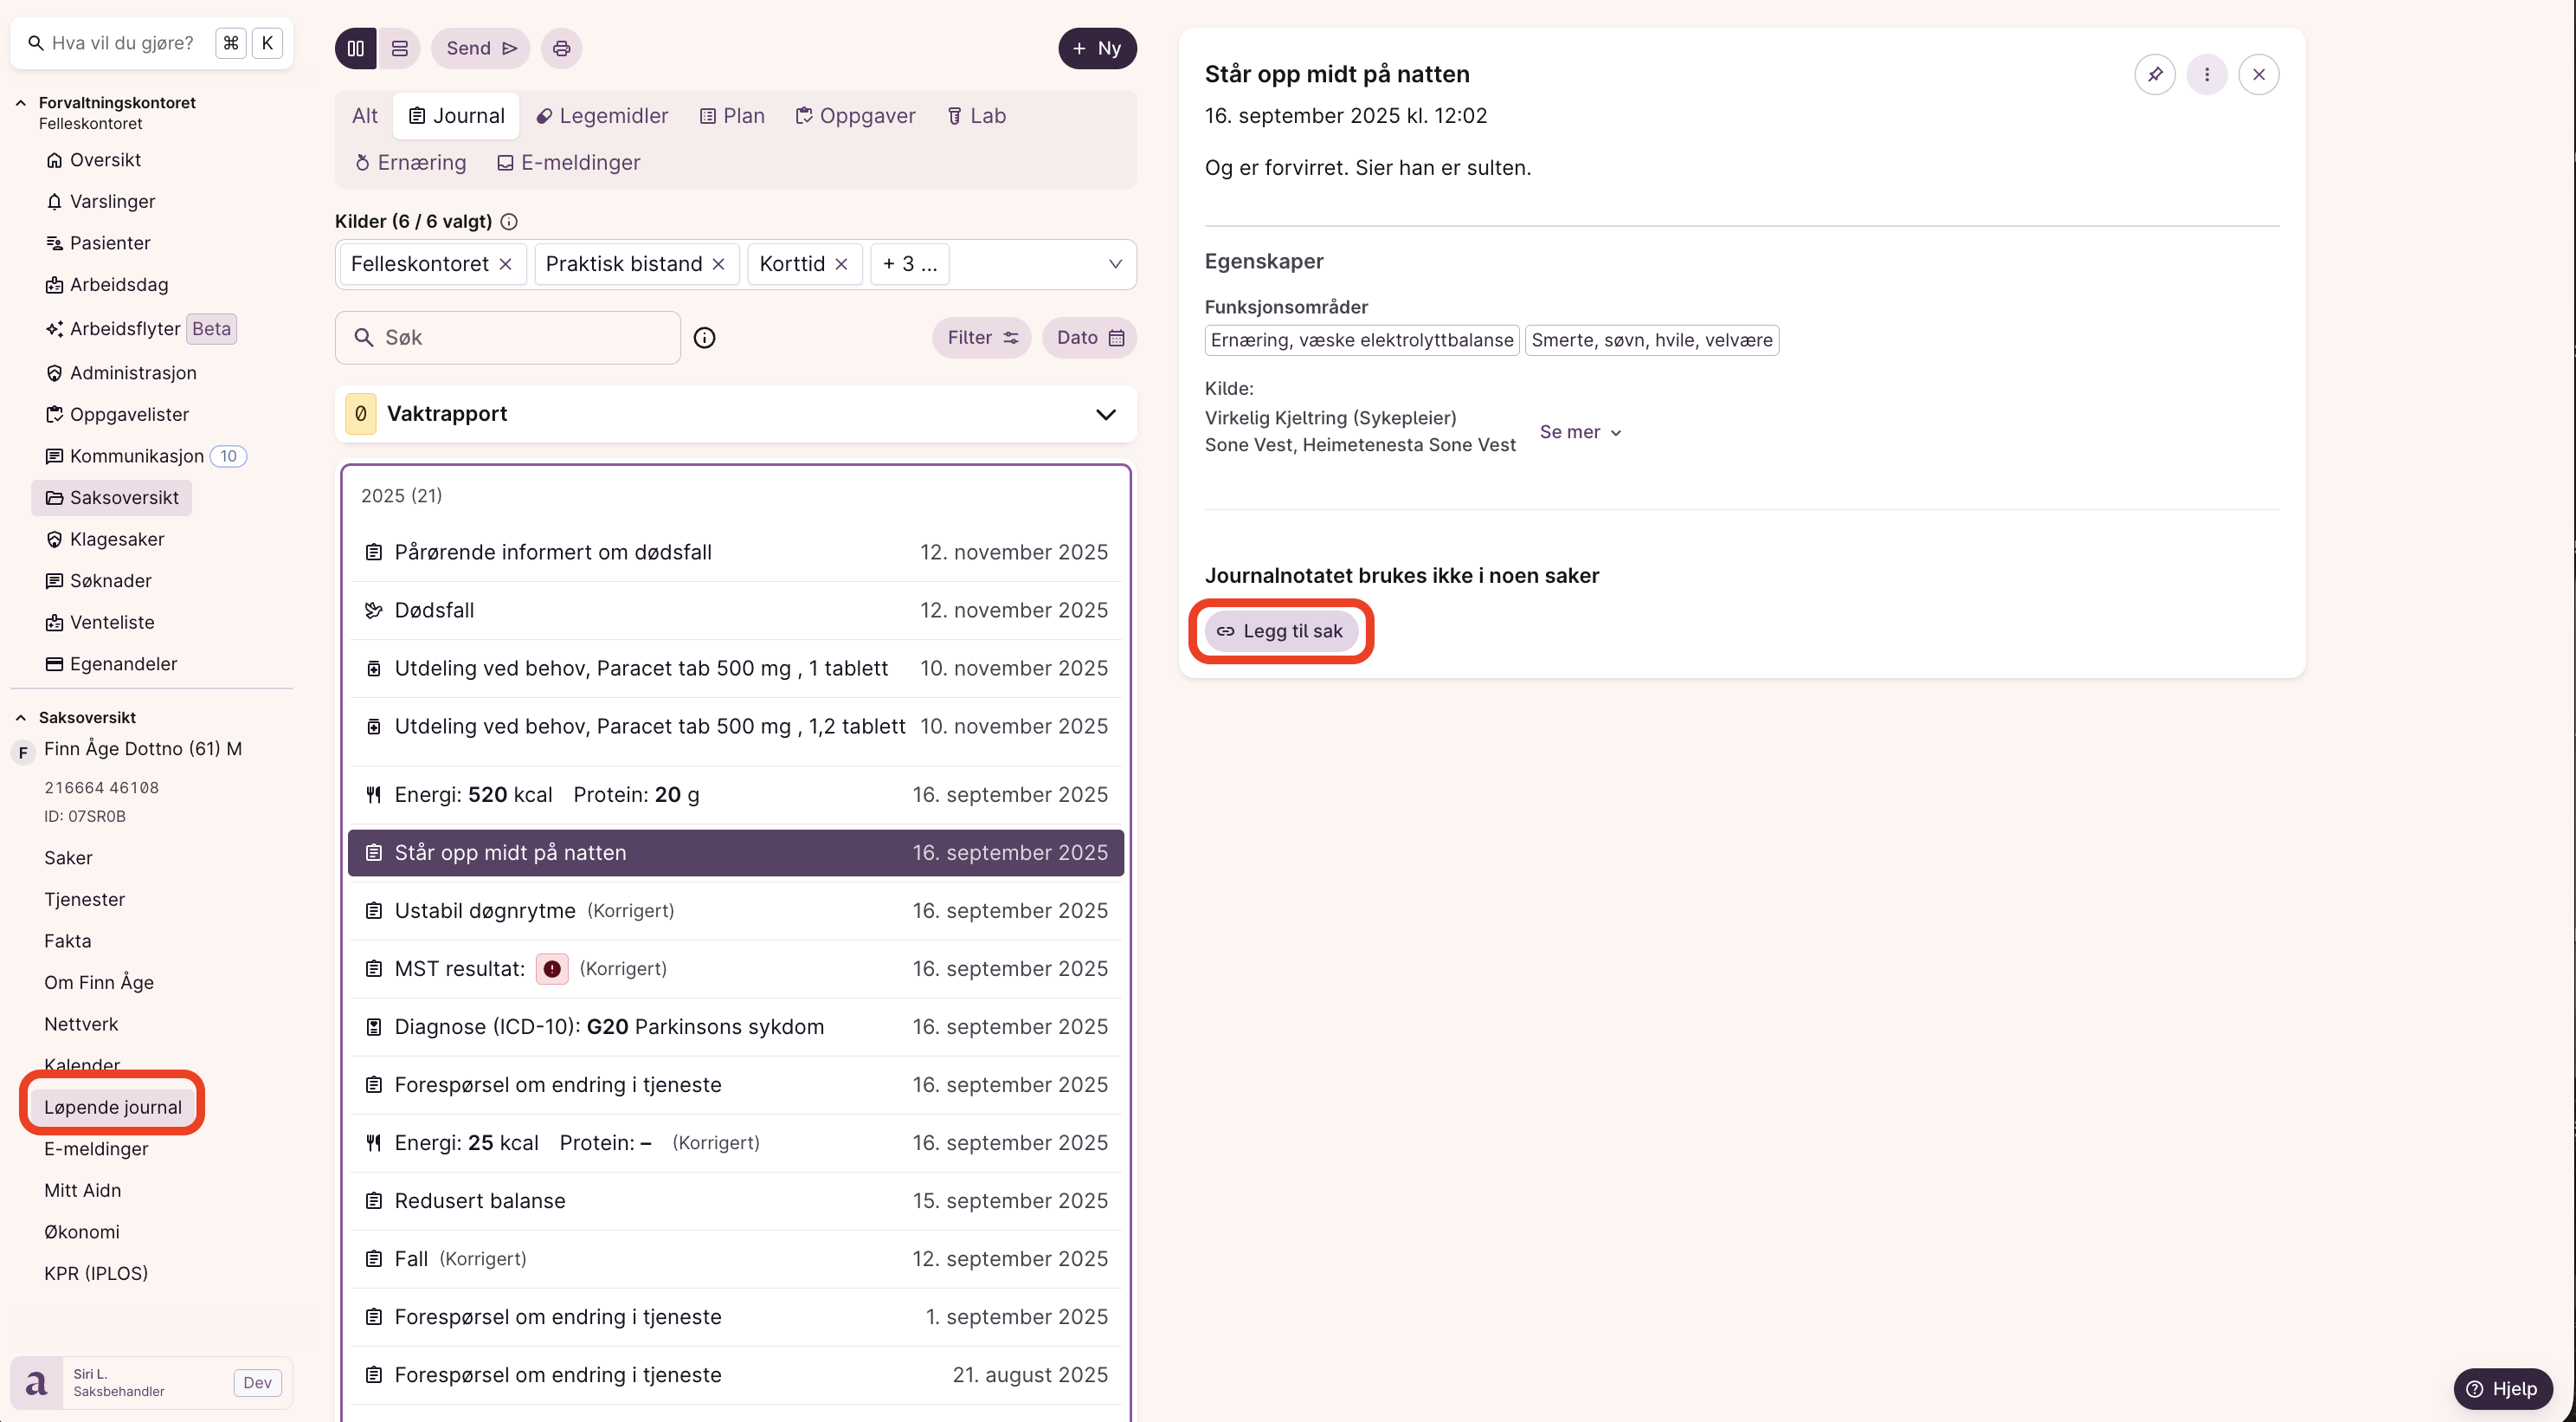Click the red MST result warning icon
Viewport: 2576px width, 1422px height.
(x=551, y=969)
